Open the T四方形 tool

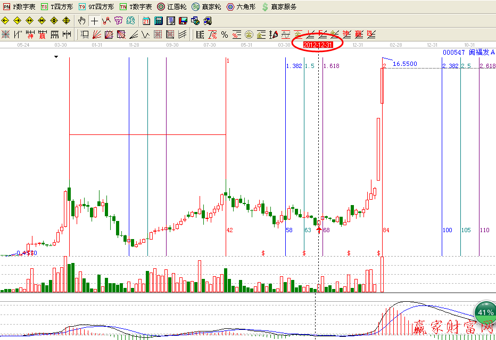pos(56,7)
